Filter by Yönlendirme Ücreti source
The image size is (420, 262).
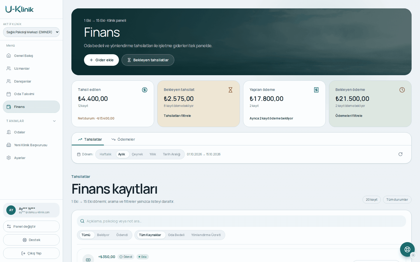206,235
